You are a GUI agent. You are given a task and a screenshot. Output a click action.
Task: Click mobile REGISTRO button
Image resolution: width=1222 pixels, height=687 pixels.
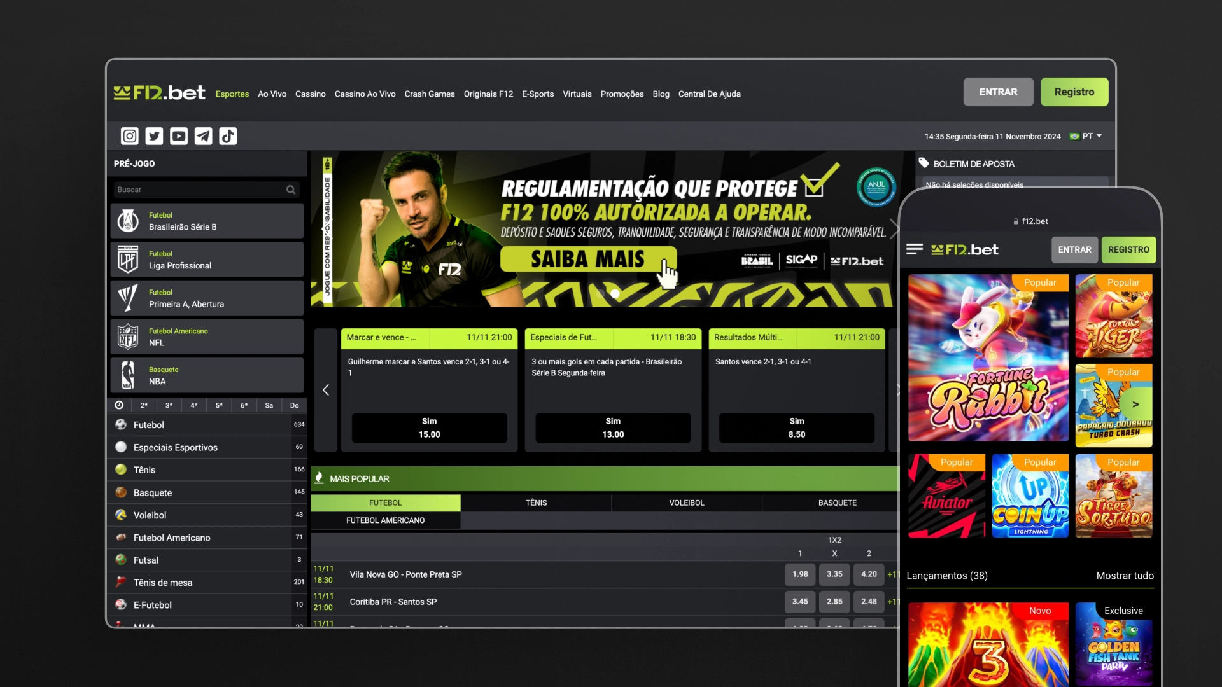coord(1128,249)
